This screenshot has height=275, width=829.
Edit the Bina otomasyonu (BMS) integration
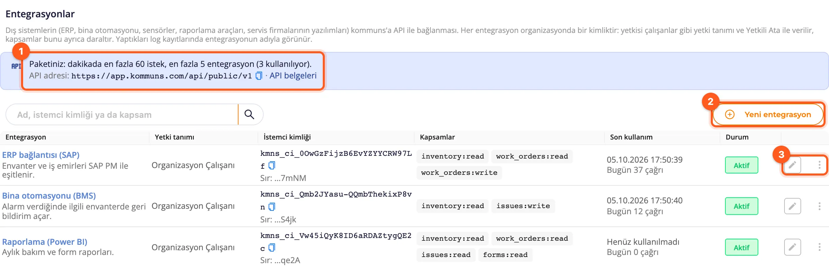(x=792, y=206)
